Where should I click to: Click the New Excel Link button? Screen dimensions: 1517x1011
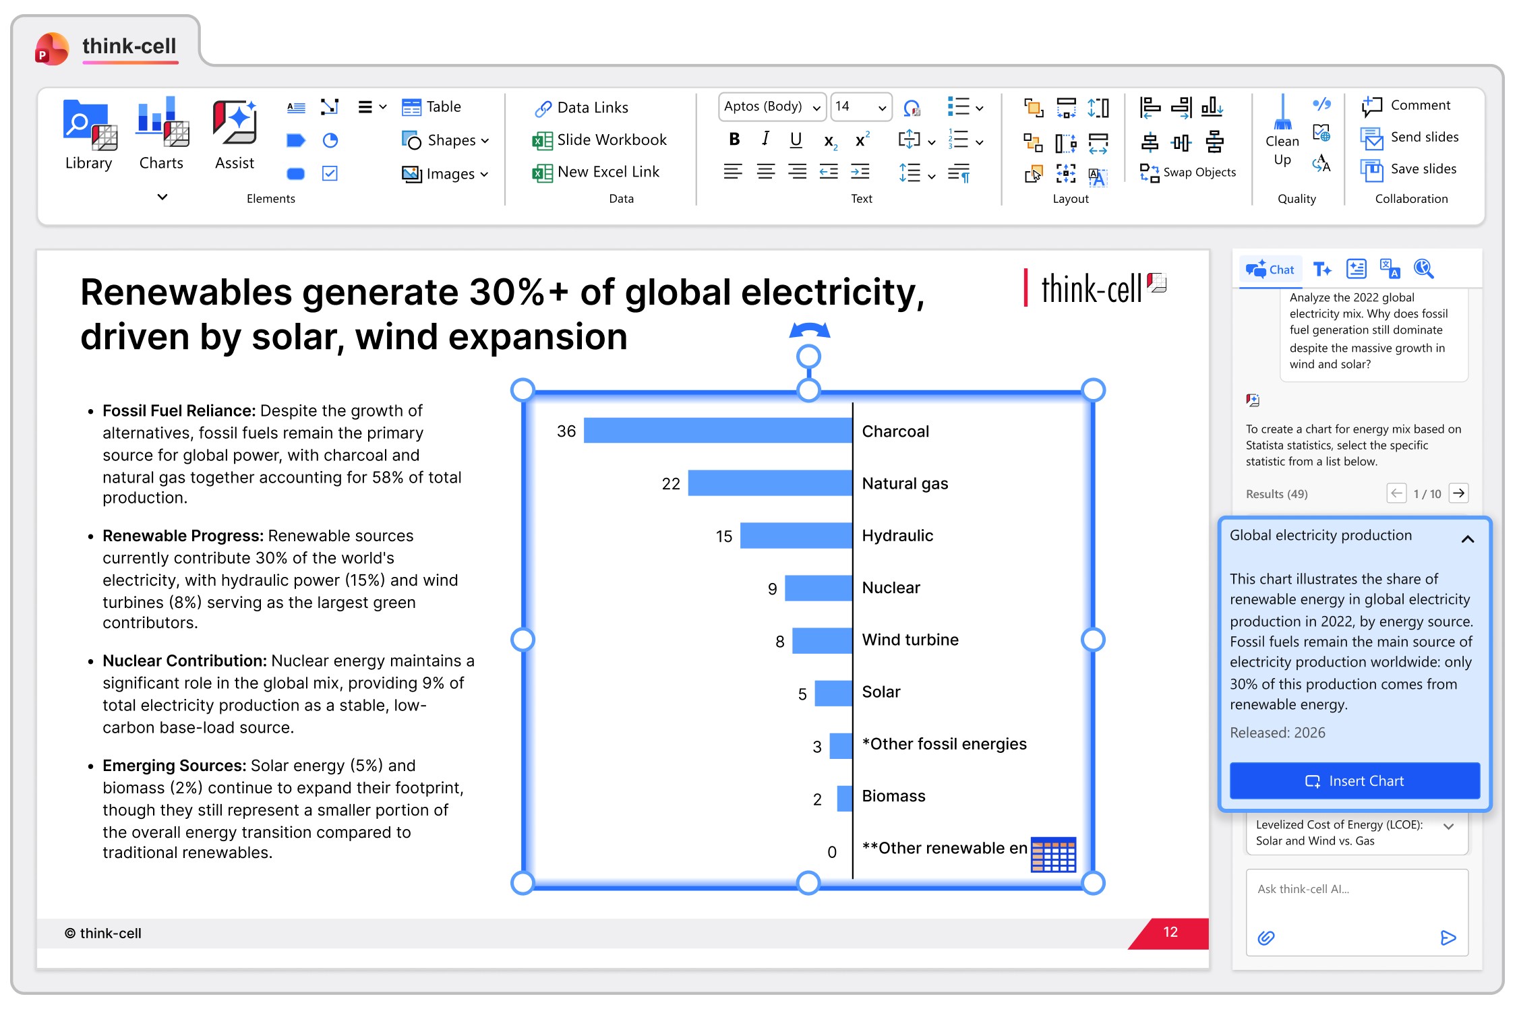(596, 172)
